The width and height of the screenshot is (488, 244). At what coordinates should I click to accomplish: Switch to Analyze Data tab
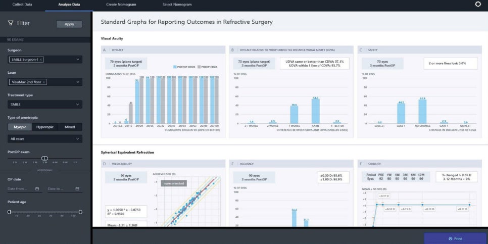(x=69, y=5)
